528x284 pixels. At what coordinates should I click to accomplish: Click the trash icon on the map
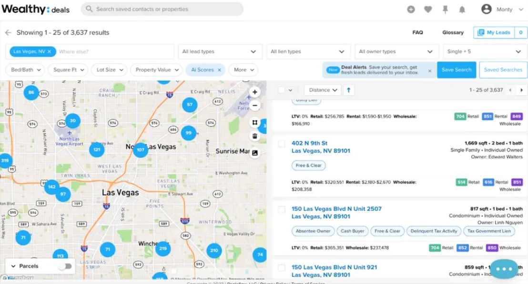255,136
